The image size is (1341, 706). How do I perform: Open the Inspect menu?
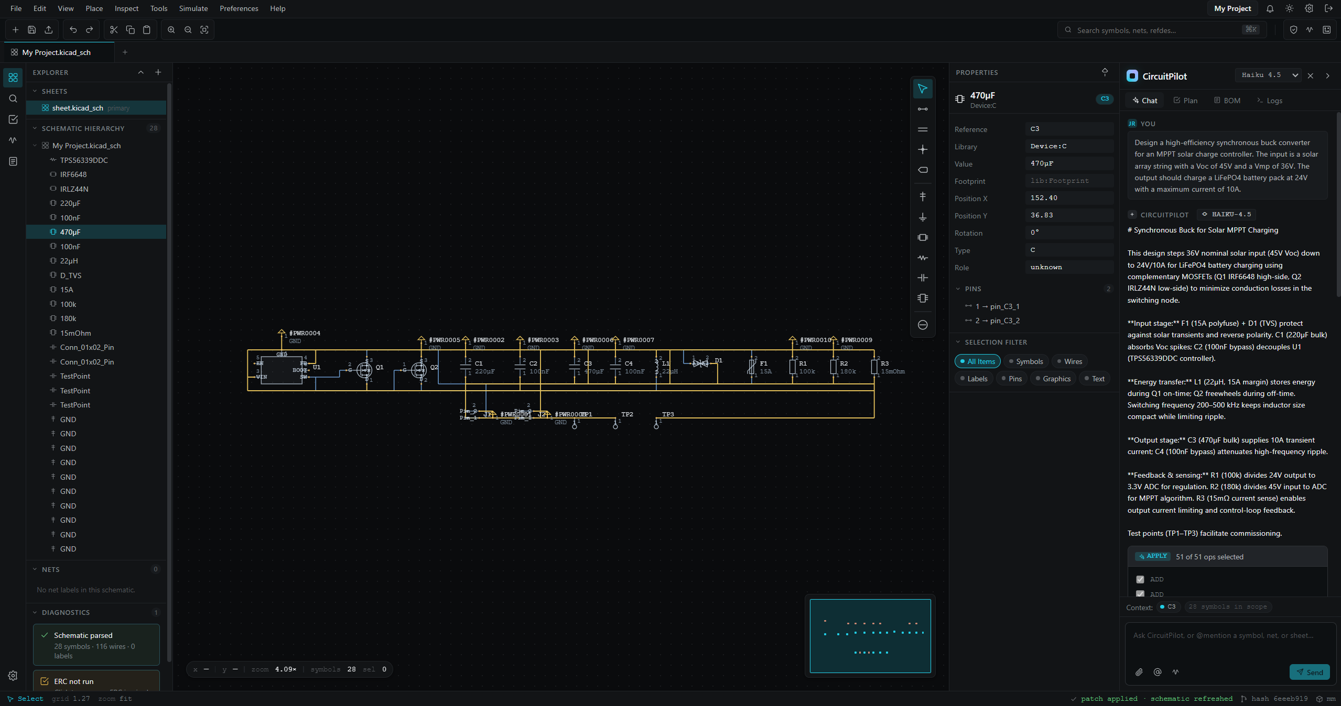127,8
